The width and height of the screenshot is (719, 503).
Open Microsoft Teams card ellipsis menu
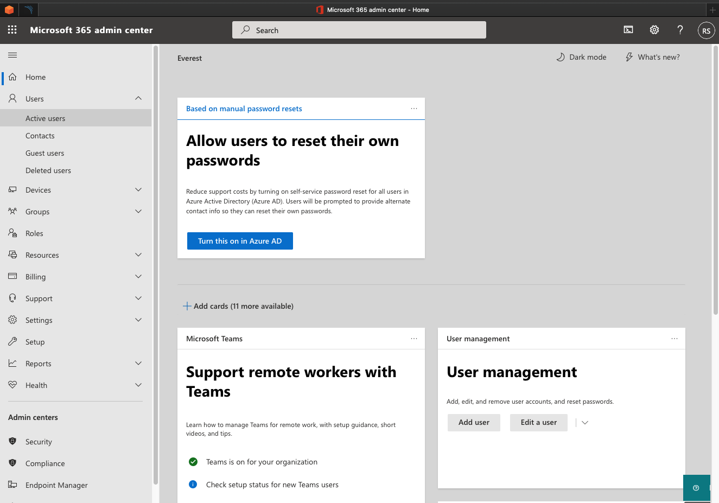tap(414, 339)
